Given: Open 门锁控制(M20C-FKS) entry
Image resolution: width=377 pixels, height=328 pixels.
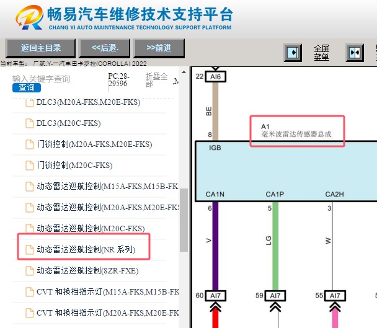Looking at the screenshot, I should 74,165.
